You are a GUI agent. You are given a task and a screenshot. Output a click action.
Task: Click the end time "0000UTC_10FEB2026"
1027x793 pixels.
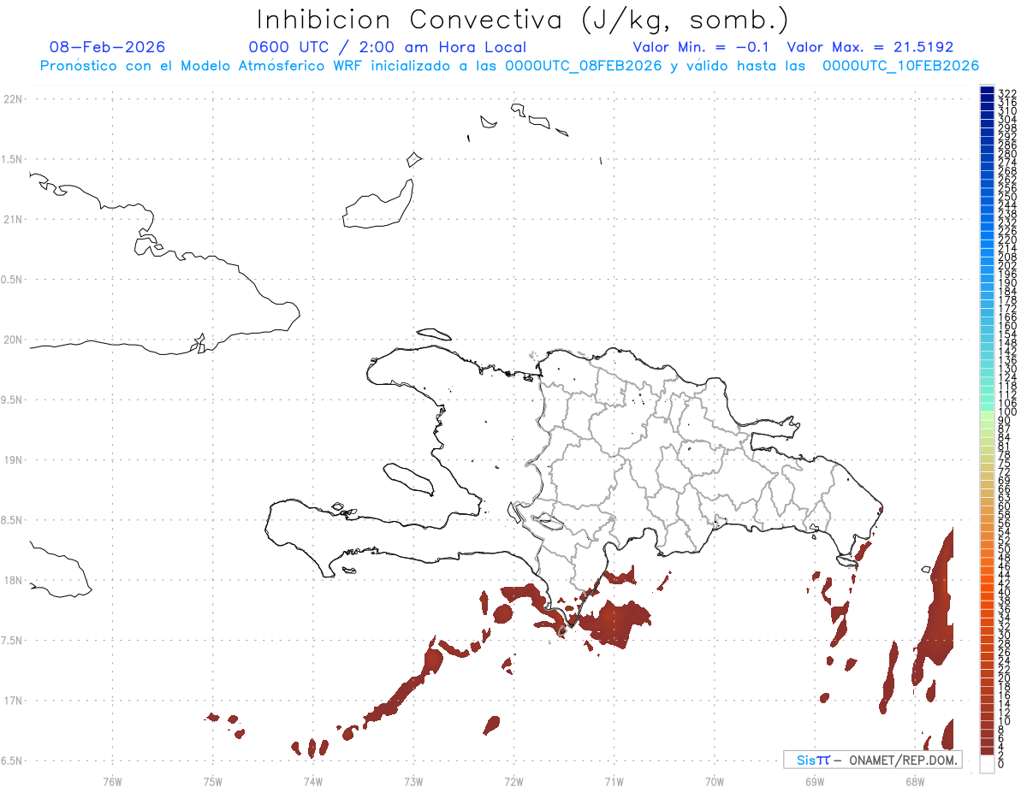click(x=901, y=66)
